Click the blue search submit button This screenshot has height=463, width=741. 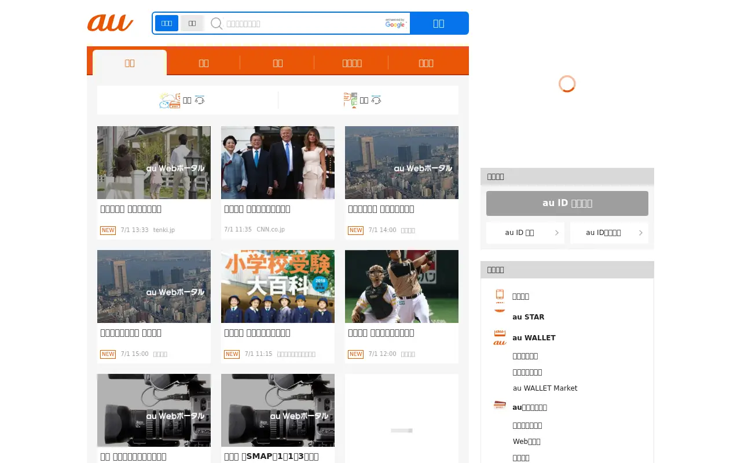tap(439, 23)
